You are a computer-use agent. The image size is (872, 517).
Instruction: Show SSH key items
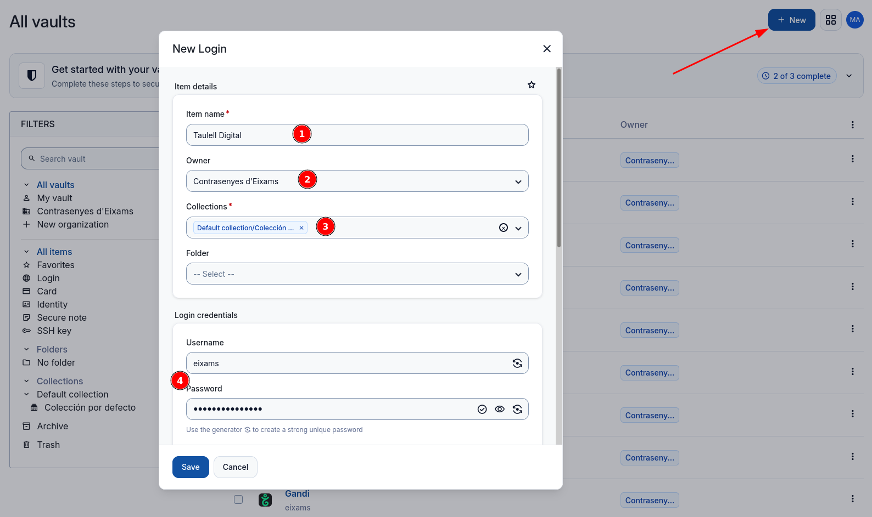54,331
